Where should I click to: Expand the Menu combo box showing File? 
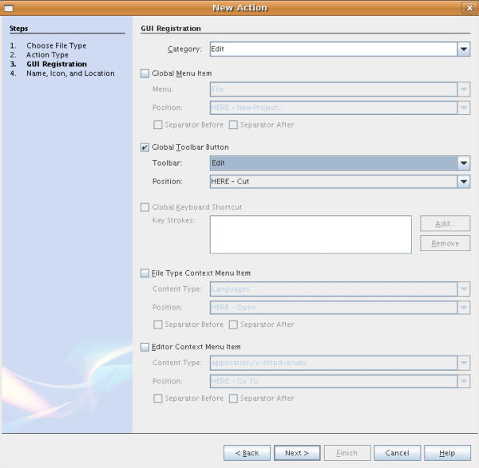[463, 89]
